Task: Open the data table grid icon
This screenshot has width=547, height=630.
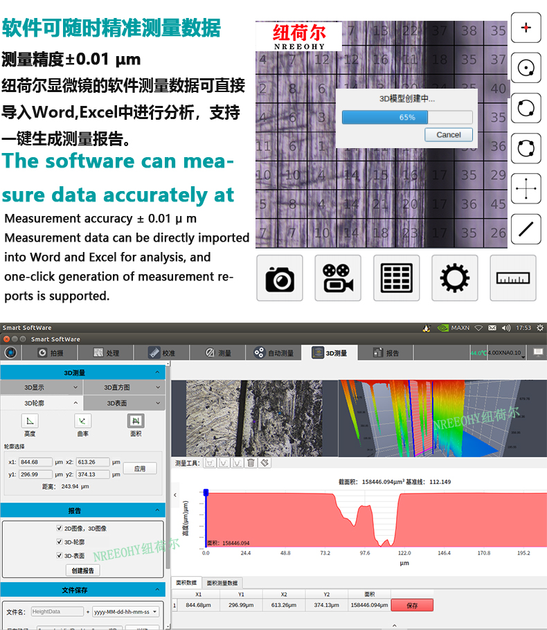Action: click(396, 278)
